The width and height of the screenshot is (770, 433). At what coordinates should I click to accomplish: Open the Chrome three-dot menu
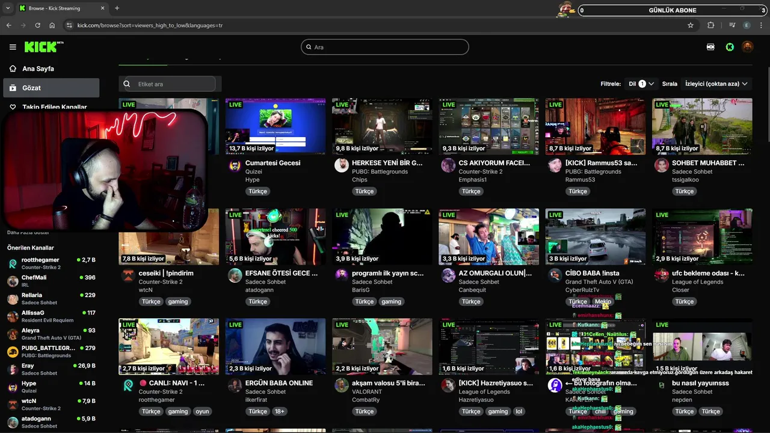tap(762, 25)
